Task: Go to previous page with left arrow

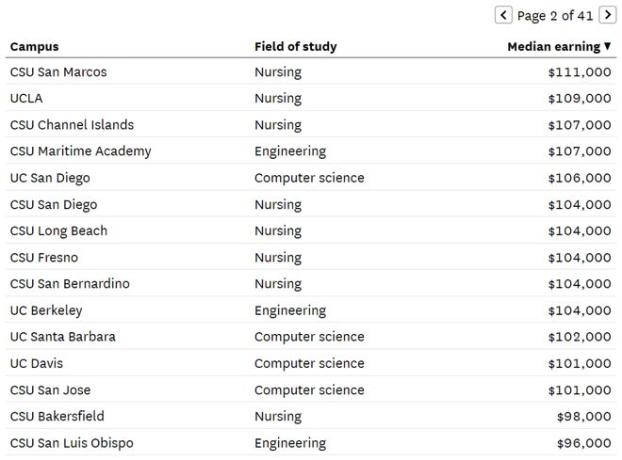Action: coord(503,15)
